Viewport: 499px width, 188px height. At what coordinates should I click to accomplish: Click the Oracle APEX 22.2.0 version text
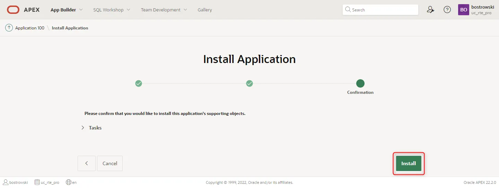(x=480, y=182)
